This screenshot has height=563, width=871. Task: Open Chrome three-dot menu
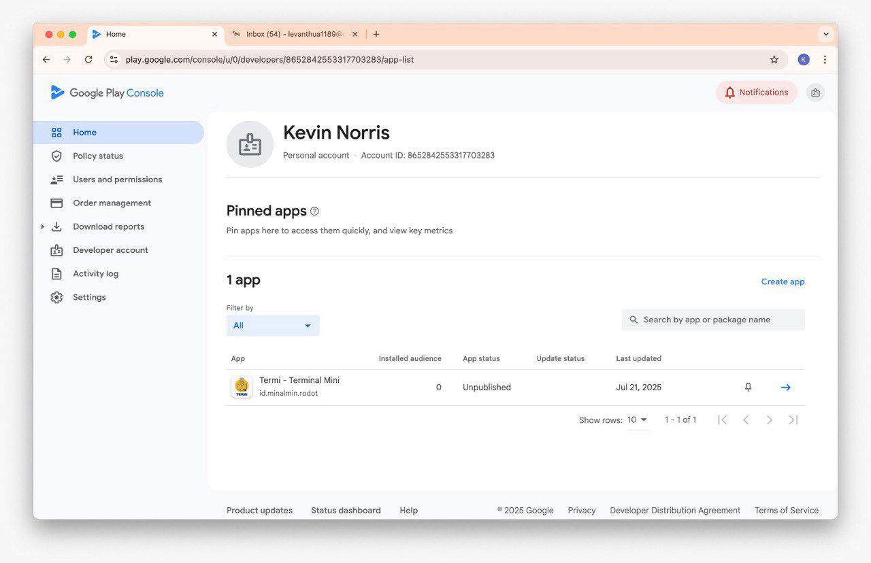825,60
